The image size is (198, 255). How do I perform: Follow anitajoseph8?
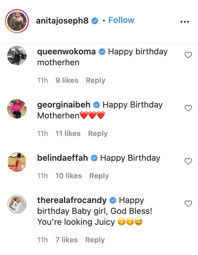click(x=121, y=20)
